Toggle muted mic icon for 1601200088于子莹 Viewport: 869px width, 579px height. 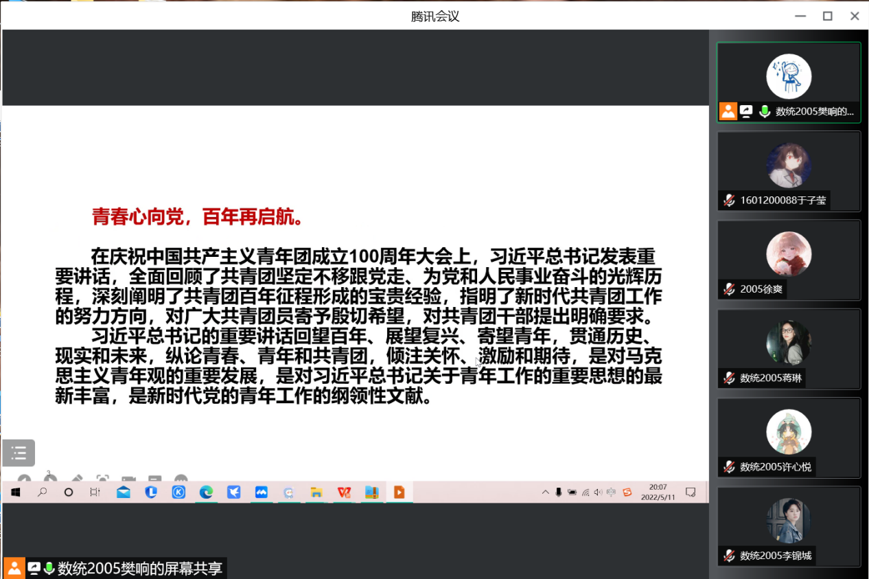[729, 201]
